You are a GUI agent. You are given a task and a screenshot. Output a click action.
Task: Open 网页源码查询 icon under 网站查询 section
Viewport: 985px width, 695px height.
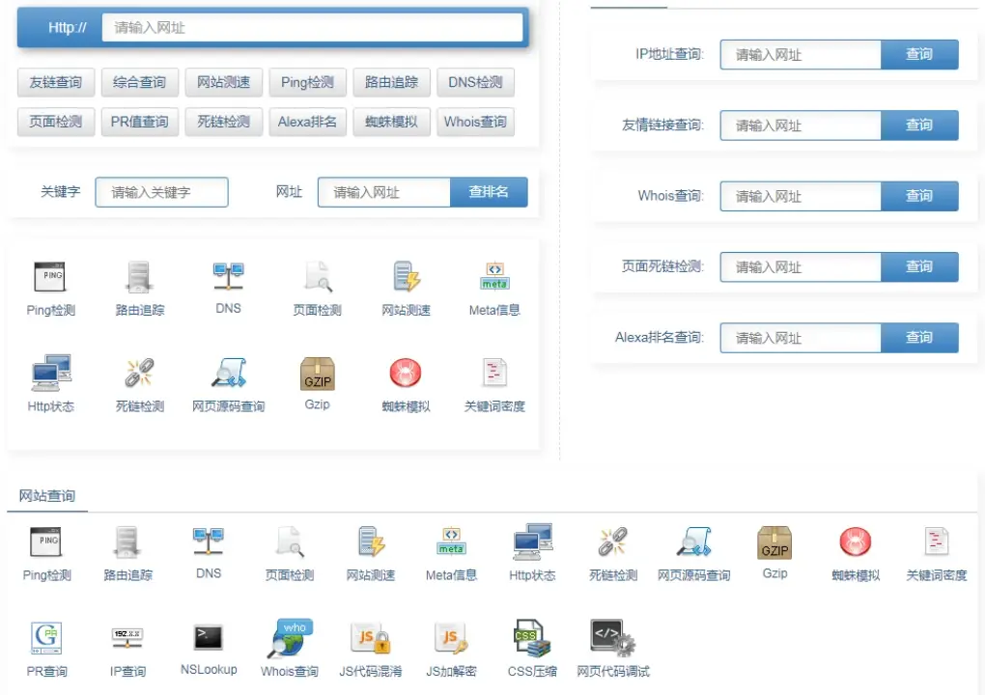pos(693,542)
